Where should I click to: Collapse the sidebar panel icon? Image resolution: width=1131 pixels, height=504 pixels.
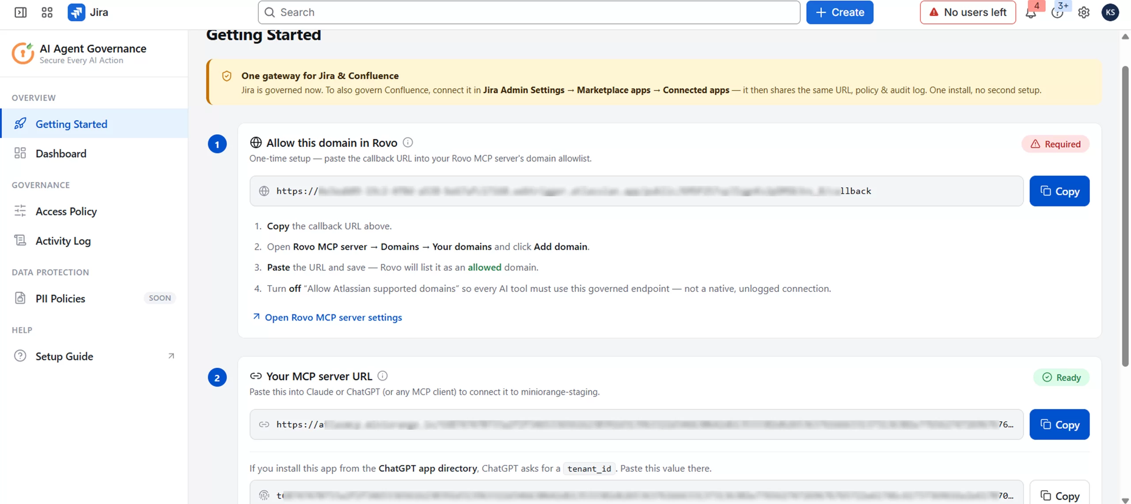[20, 12]
